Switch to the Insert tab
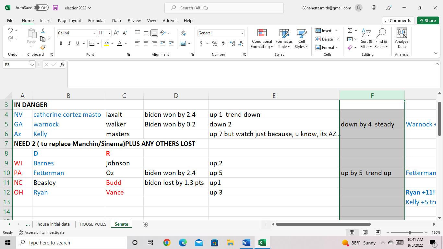The image size is (443, 249). click(45, 20)
